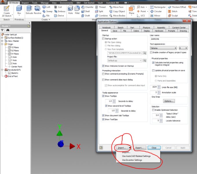Image resolution: width=197 pixels, height=174 pixels.
Task: Start Create 2D Sketch tool
Action: point(7,11)
